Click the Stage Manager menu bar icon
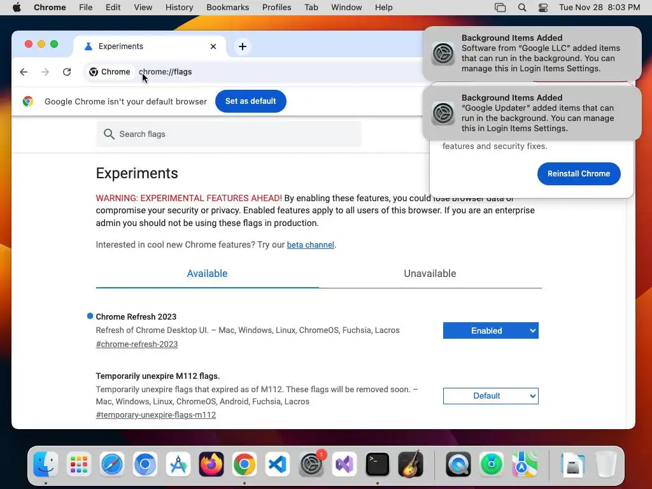Viewport: 652px width, 489px height. coord(500,8)
